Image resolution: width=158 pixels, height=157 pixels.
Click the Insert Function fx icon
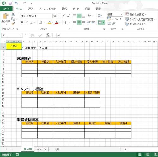48,35
